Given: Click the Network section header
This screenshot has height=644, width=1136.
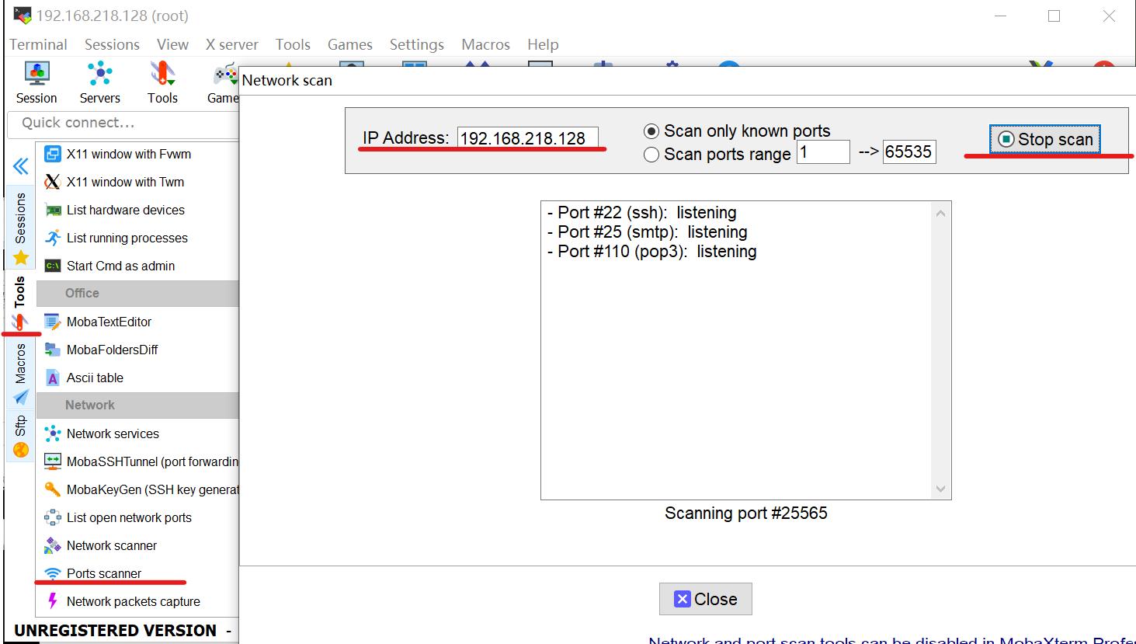Looking at the screenshot, I should (137, 405).
